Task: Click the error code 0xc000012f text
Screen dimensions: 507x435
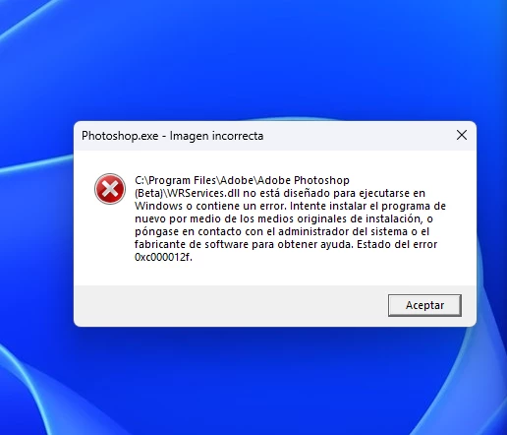Action: [163, 257]
